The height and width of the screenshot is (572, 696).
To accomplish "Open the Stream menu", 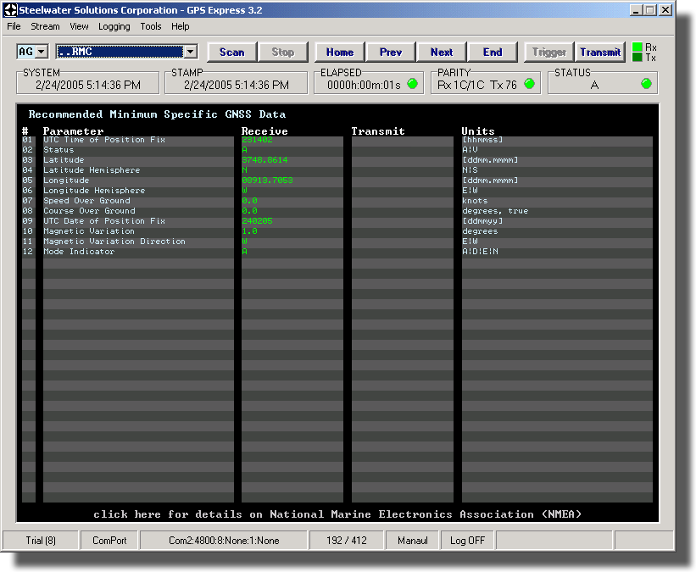I will pyautogui.click(x=45, y=26).
